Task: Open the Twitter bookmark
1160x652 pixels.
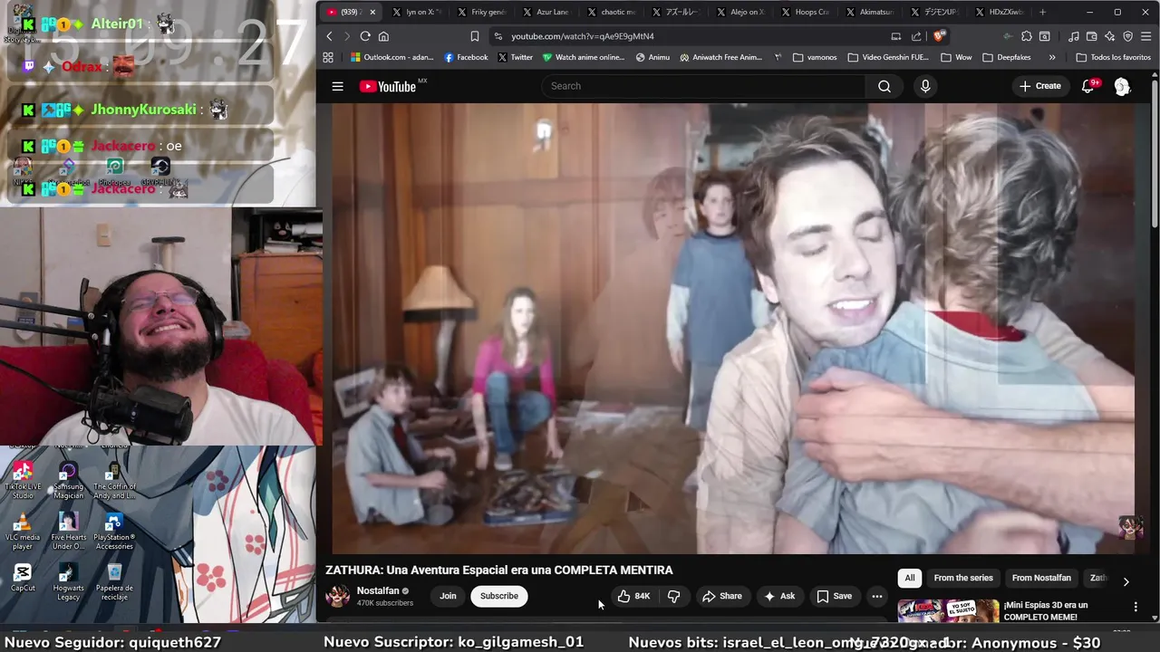Action: point(515,57)
